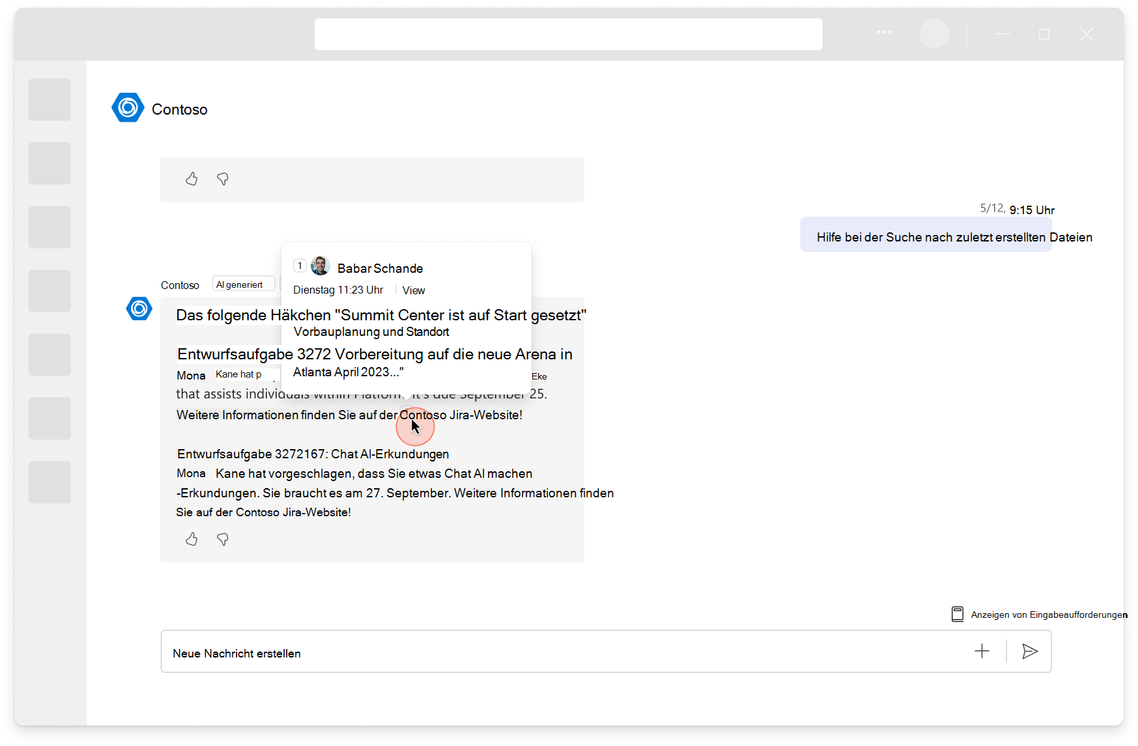Click the Contoso bot avatar beside the reply
The image size is (1138, 746).
tap(139, 309)
